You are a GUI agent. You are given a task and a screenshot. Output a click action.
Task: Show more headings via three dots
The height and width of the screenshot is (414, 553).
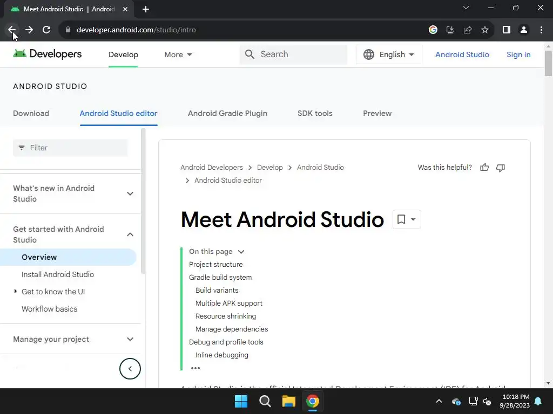click(195, 368)
